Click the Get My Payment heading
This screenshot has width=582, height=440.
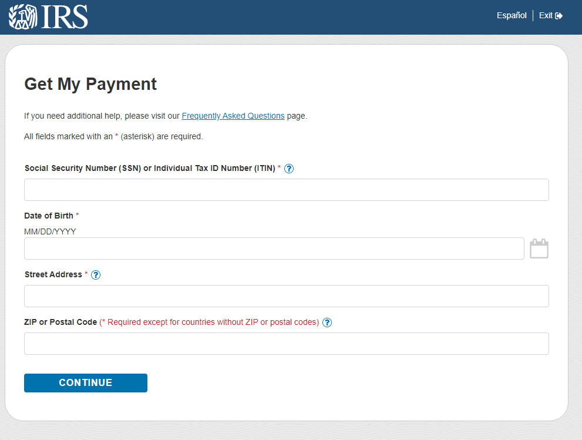[90, 84]
